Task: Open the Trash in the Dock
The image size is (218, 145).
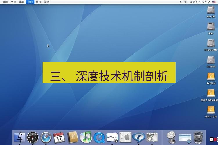Action: tap(198, 138)
